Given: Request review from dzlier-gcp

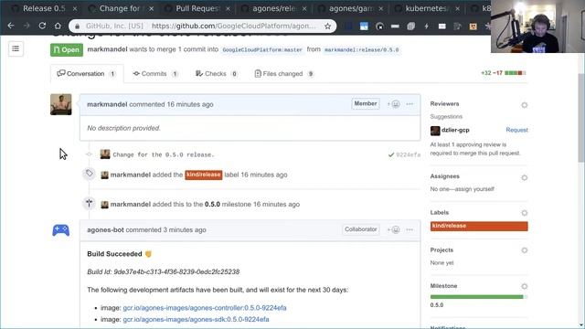Looking at the screenshot, I should pos(516,130).
